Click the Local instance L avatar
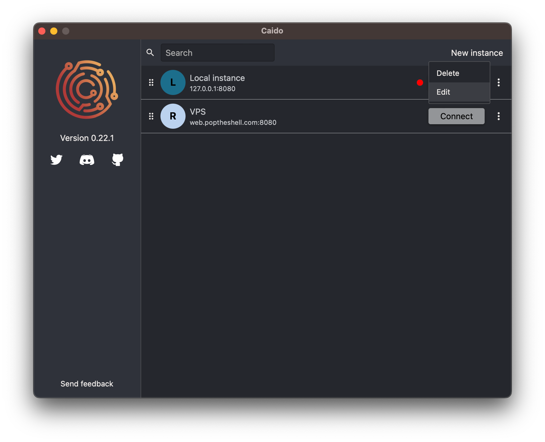Viewport: 545px width, 442px height. click(173, 82)
